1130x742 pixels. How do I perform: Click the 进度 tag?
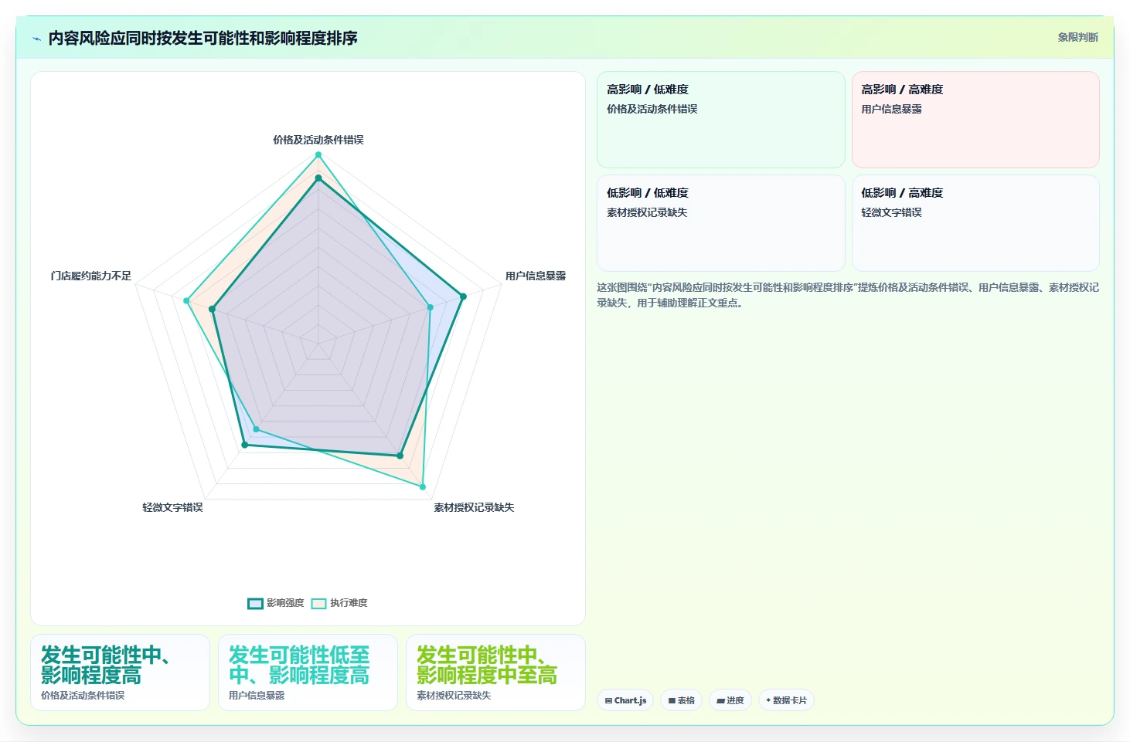(x=730, y=700)
